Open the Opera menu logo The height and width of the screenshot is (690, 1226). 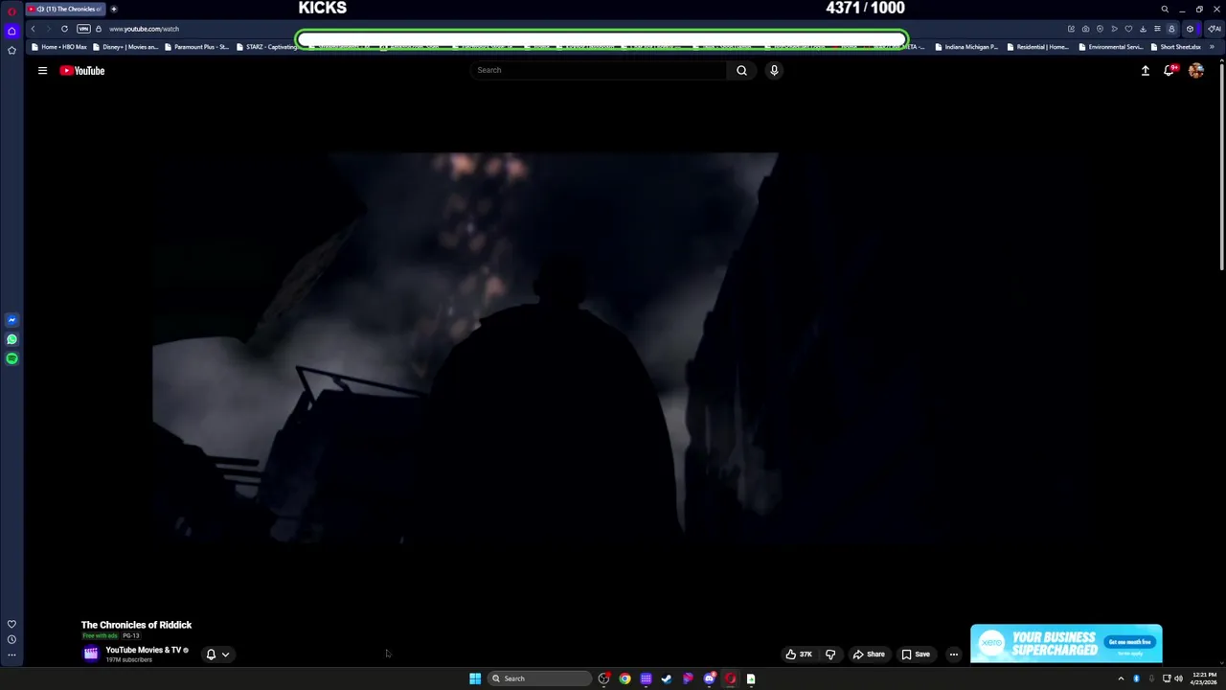(x=11, y=10)
